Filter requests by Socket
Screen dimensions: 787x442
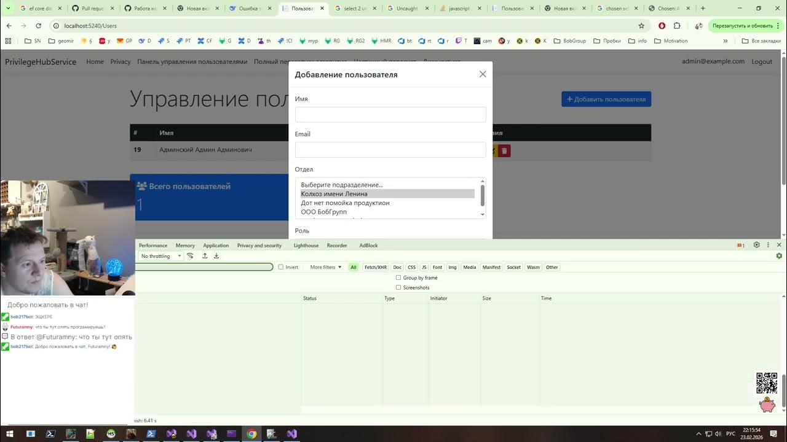tap(514, 267)
